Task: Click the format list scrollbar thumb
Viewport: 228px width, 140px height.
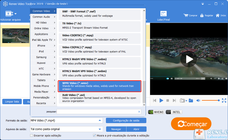Action: point(144,92)
